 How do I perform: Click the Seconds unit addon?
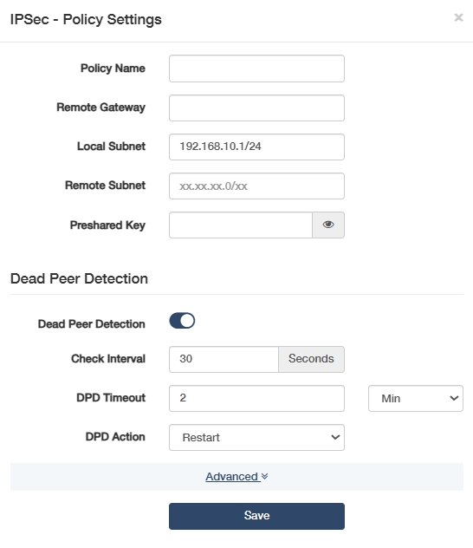pos(311,359)
